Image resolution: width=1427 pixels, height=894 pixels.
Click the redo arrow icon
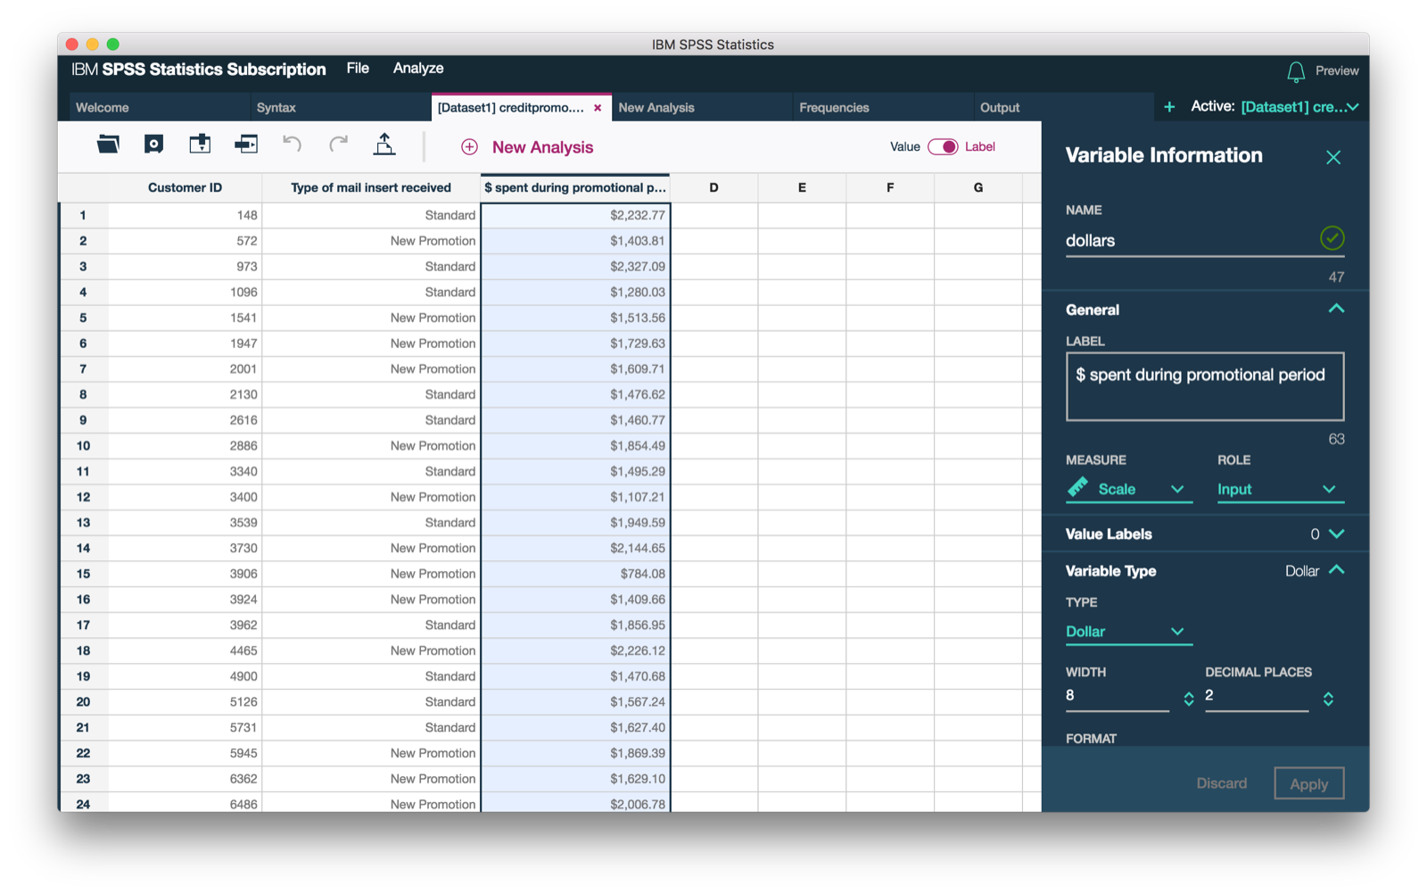[338, 145]
